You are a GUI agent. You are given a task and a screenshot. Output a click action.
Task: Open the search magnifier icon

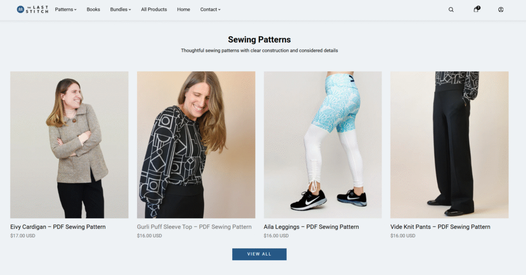[x=451, y=9]
